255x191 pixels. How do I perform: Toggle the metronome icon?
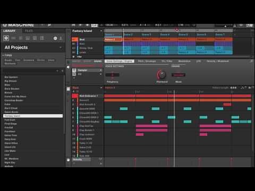(x=101, y=25)
